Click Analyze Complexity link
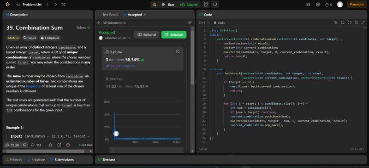The image size is (369, 168). pos(120,66)
